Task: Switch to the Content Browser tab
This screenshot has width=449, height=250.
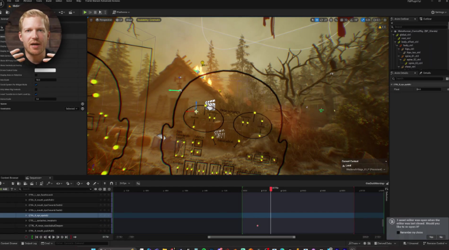Action: 9,178
